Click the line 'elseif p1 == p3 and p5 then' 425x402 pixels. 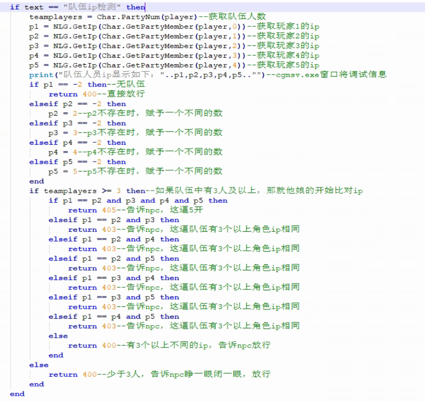114,298
